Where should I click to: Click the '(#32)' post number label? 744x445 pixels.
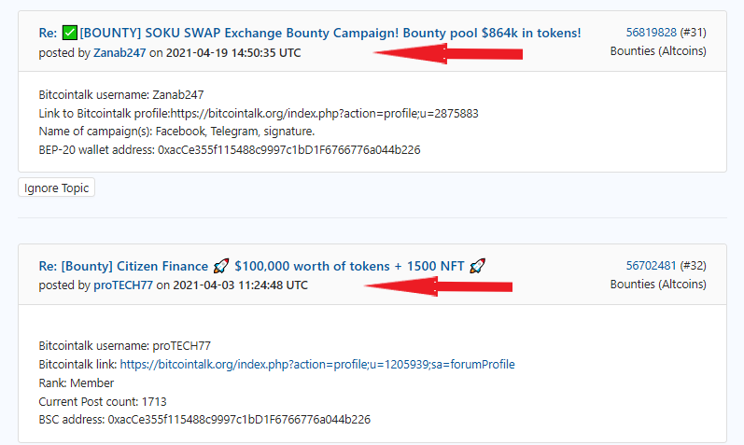(x=693, y=266)
